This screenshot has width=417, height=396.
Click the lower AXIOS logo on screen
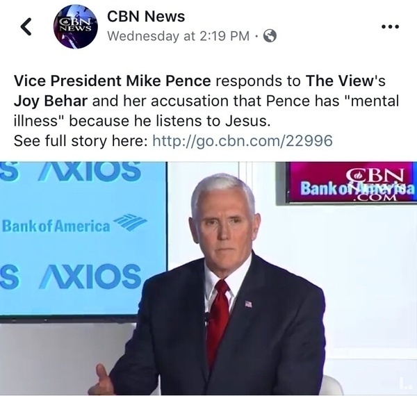(76, 276)
